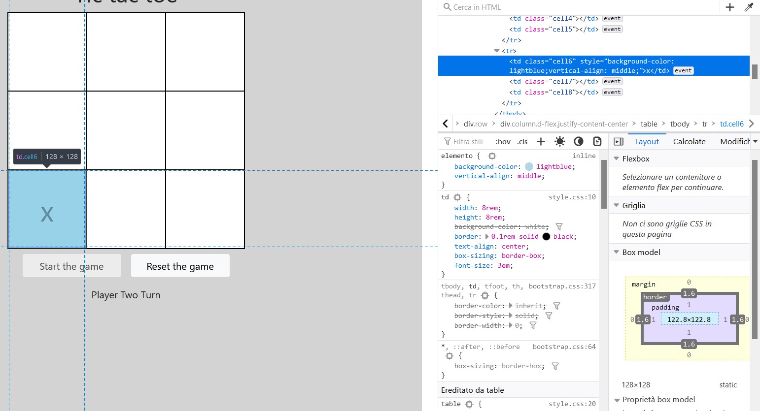Screen dimensions: 760x411
Task: Toggle the sidebar pane split icon
Action: (x=619, y=142)
